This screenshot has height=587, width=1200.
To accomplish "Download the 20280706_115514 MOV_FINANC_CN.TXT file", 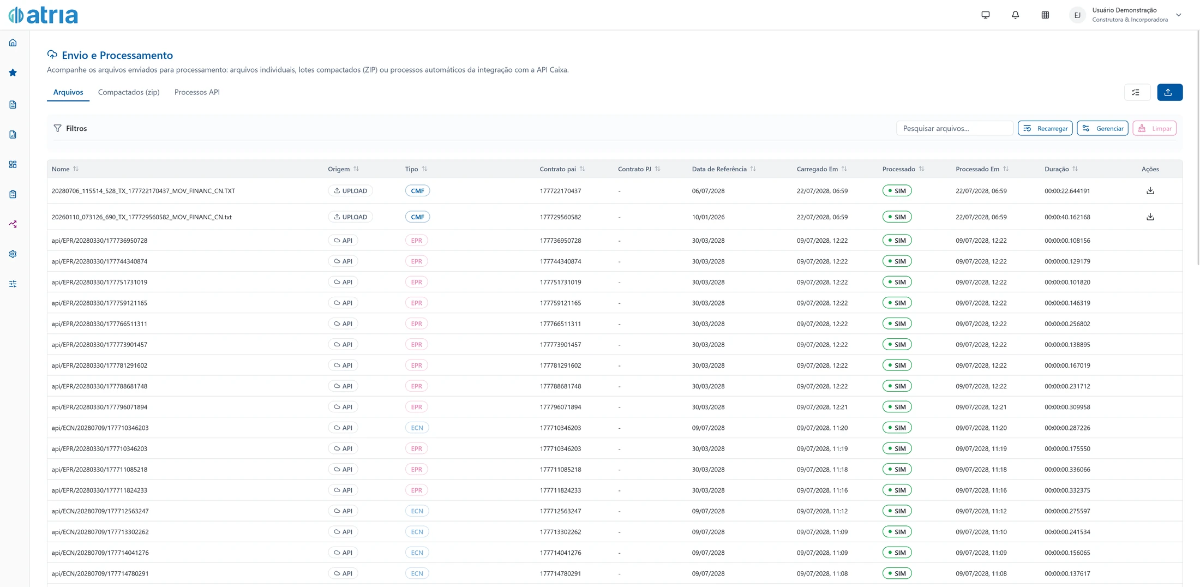I will [1150, 191].
